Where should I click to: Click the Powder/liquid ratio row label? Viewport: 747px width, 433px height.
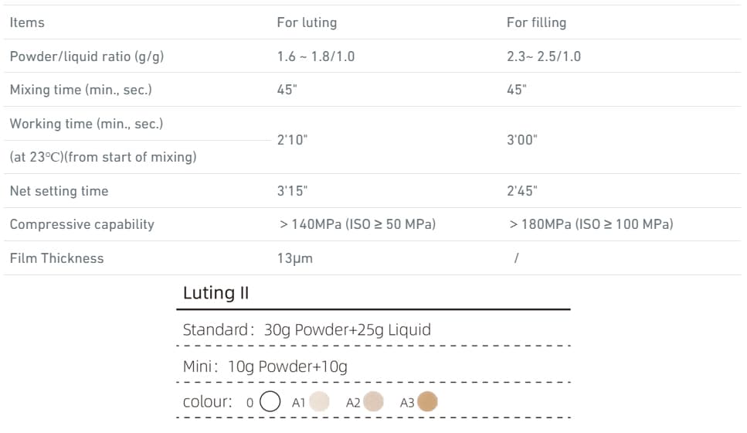87,56
